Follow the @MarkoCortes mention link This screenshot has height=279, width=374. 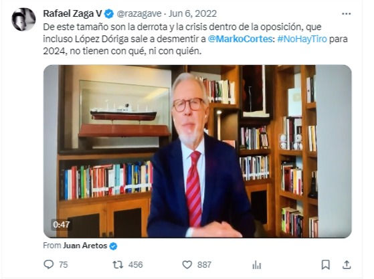point(240,39)
